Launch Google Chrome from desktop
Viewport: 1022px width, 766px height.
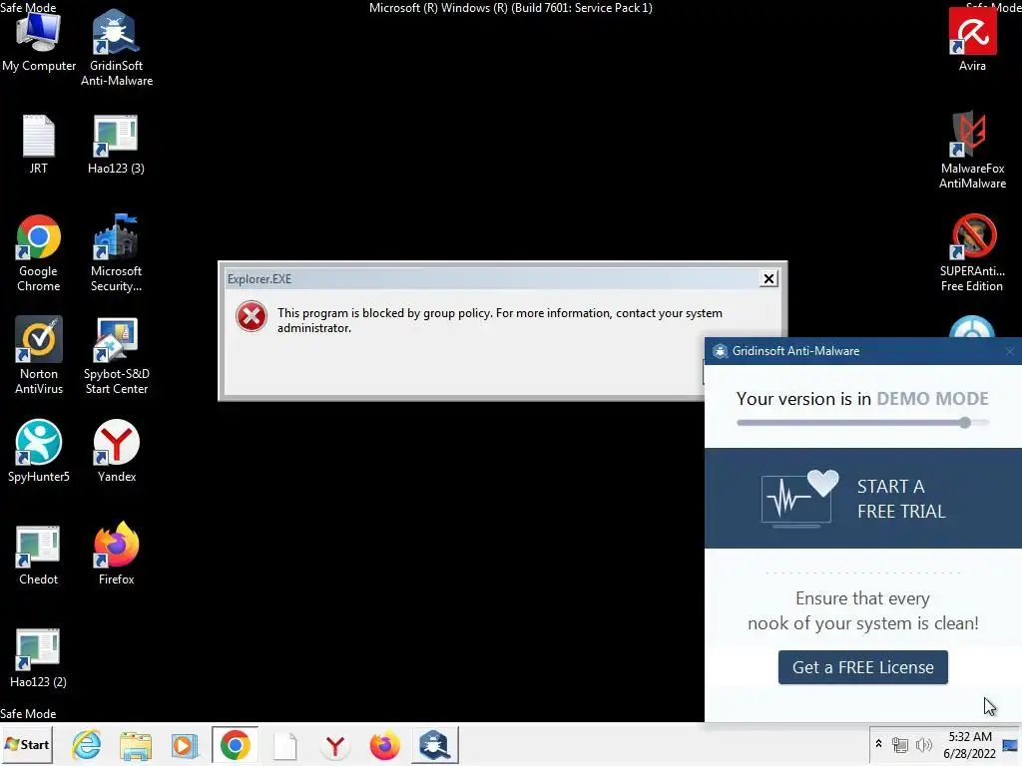pyautogui.click(x=39, y=252)
